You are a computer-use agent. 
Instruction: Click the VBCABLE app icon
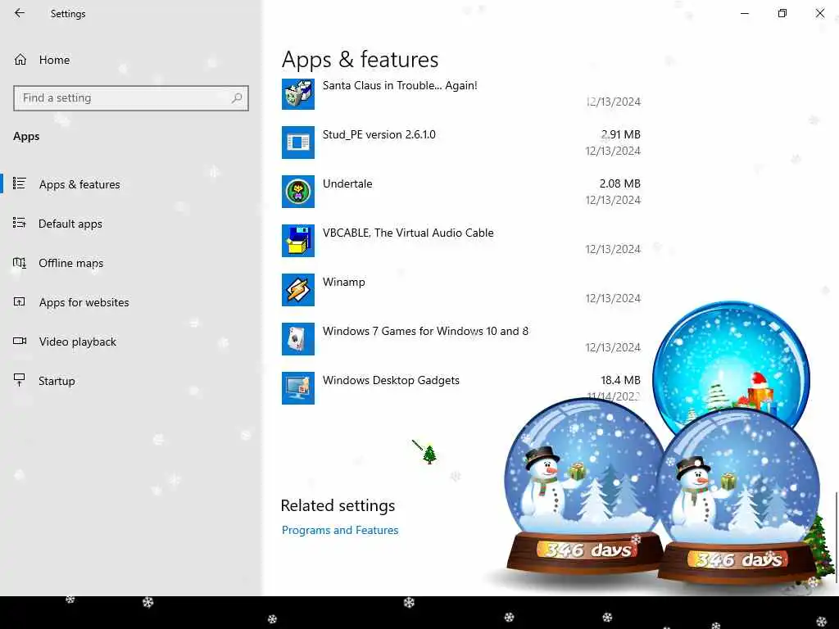pyautogui.click(x=298, y=241)
